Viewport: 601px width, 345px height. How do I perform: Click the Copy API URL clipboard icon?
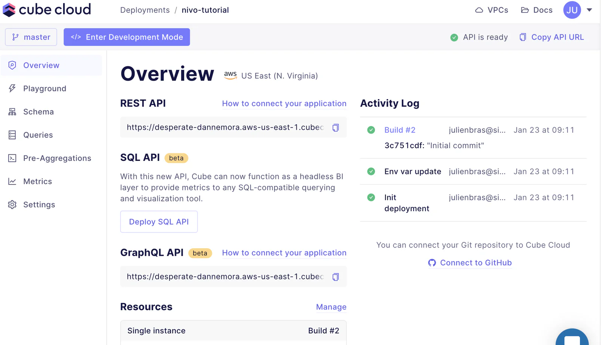[523, 37]
